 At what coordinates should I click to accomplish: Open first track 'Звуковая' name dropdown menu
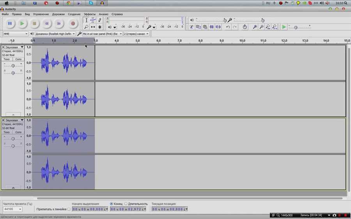[14, 47]
